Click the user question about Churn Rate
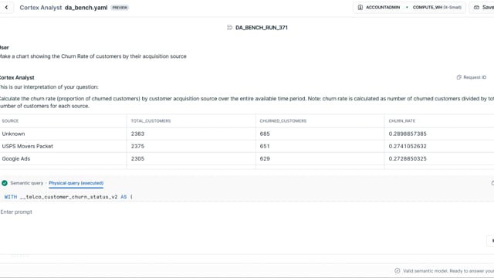494x278 pixels. click(93, 56)
